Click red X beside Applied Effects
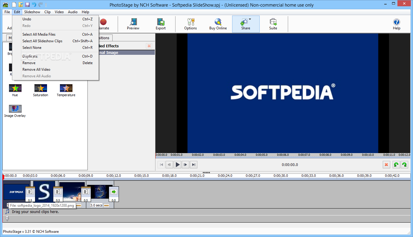This screenshot has width=413, height=237. [149, 46]
